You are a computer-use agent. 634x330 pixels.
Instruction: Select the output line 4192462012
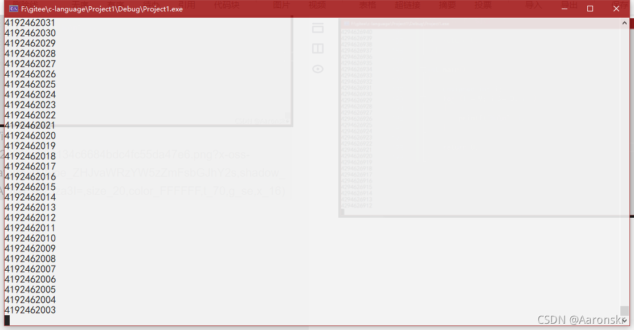coord(30,218)
